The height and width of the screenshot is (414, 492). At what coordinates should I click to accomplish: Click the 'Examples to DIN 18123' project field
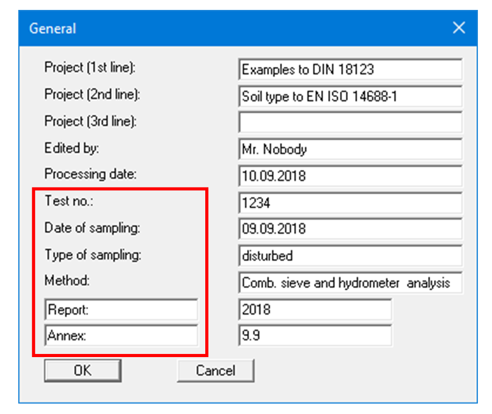(350, 69)
